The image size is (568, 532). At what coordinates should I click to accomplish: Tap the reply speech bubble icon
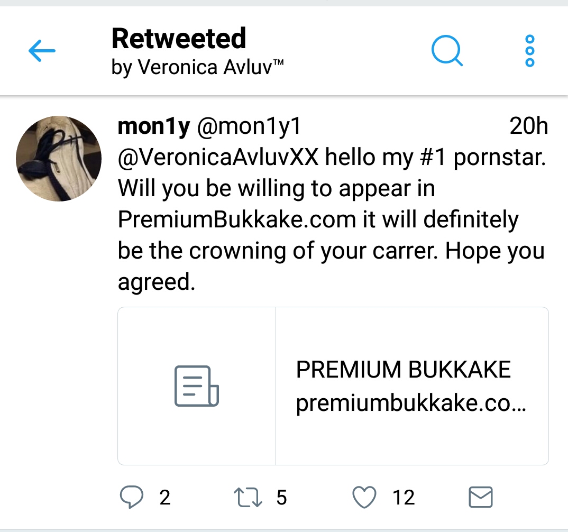pyautogui.click(x=132, y=497)
